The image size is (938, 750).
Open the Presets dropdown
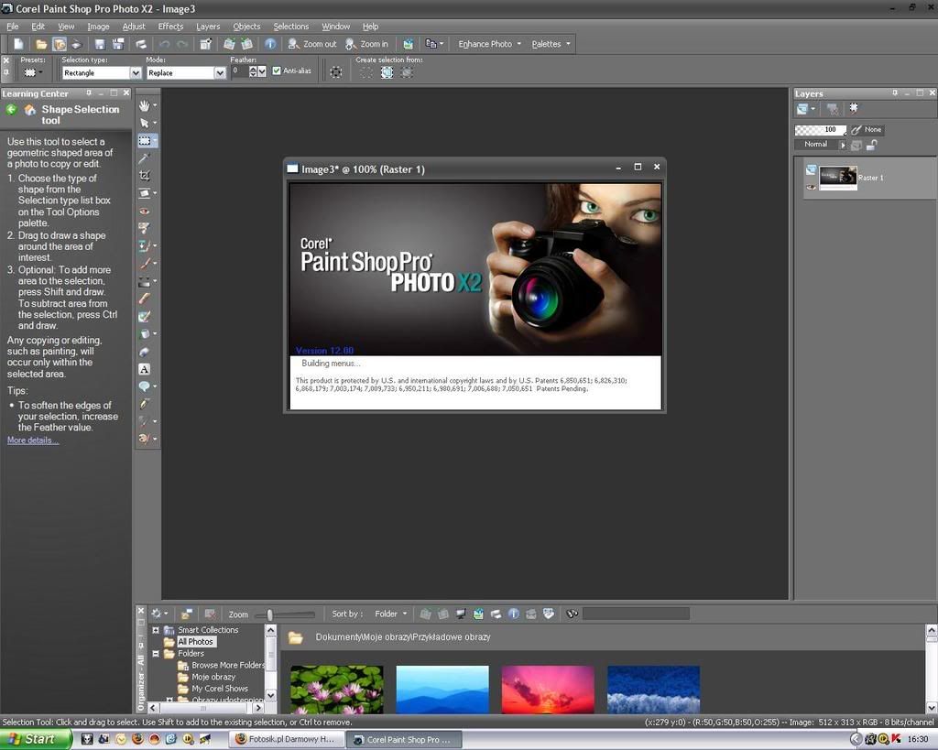[32, 72]
